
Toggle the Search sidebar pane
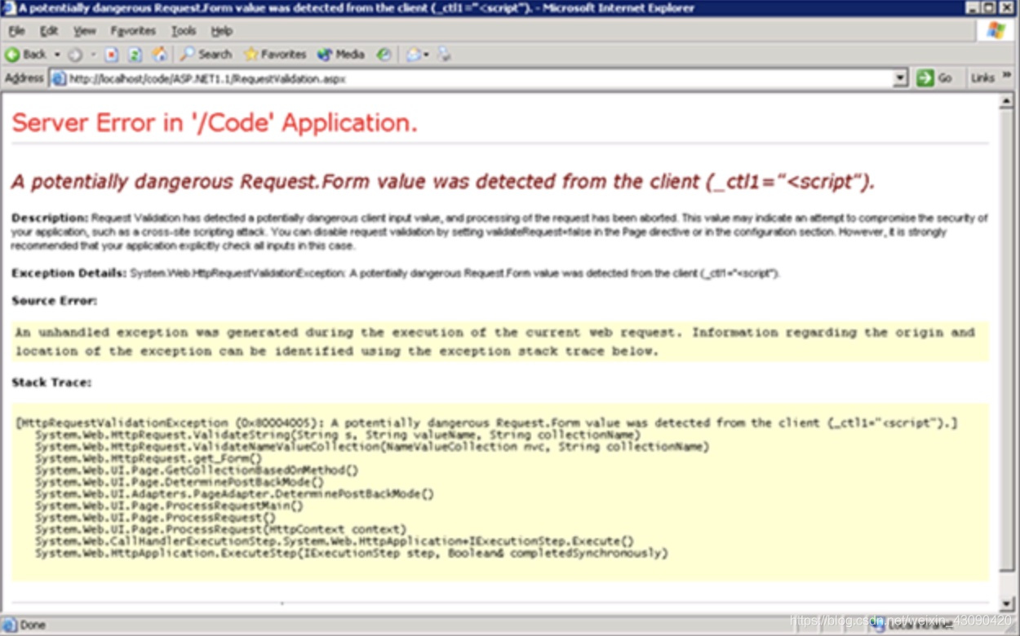pos(206,55)
